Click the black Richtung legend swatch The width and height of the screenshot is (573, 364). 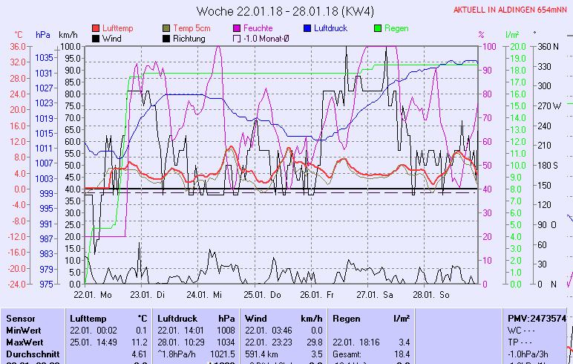tap(167, 39)
